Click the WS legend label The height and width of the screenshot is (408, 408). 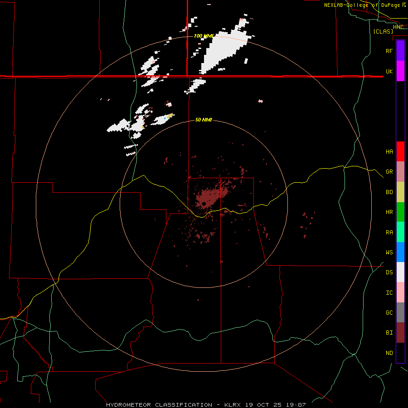(389, 253)
